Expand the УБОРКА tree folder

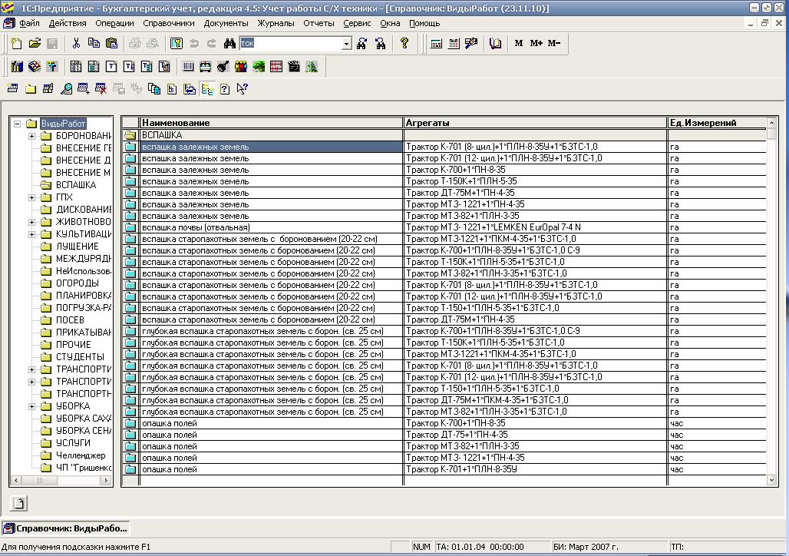point(31,406)
